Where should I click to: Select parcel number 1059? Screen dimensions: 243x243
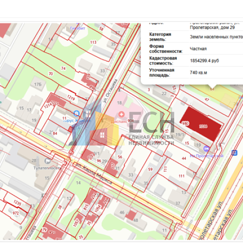[91, 156]
